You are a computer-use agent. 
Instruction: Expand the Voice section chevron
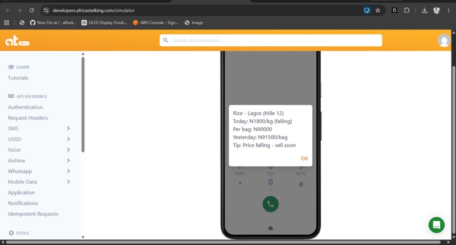pos(68,150)
